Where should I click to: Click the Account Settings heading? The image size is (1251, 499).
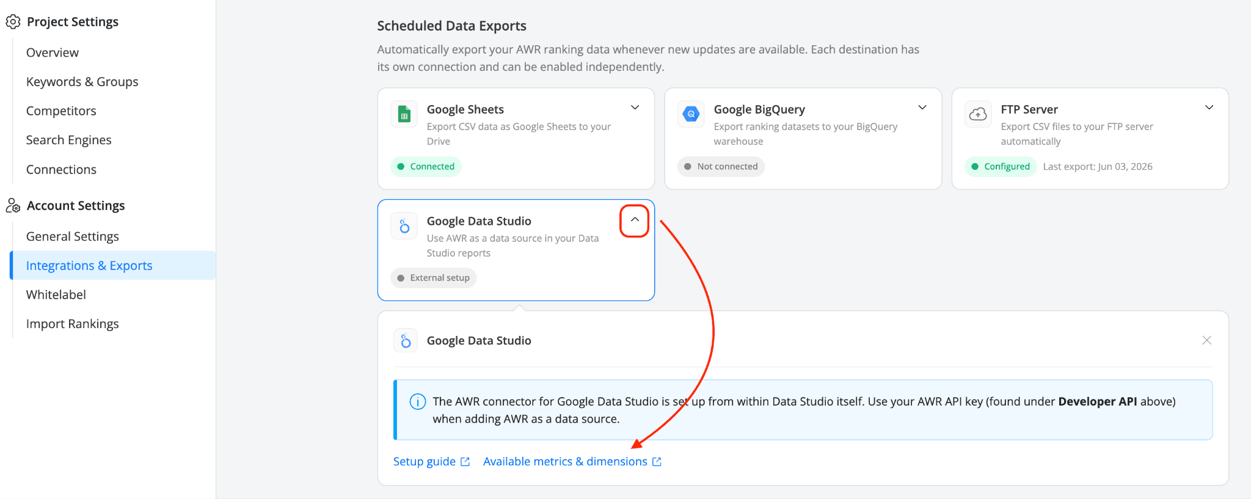[76, 206]
